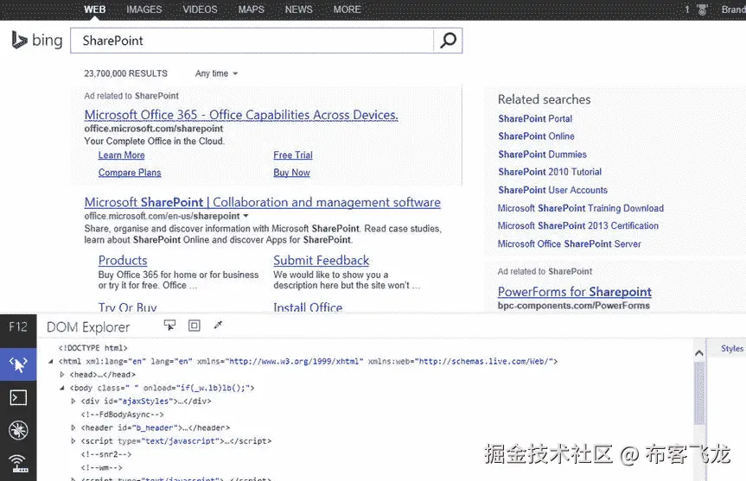Switch to the IMAGES tab
Image resolution: width=746 pixels, height=481 pixels.
pos(144,9)
